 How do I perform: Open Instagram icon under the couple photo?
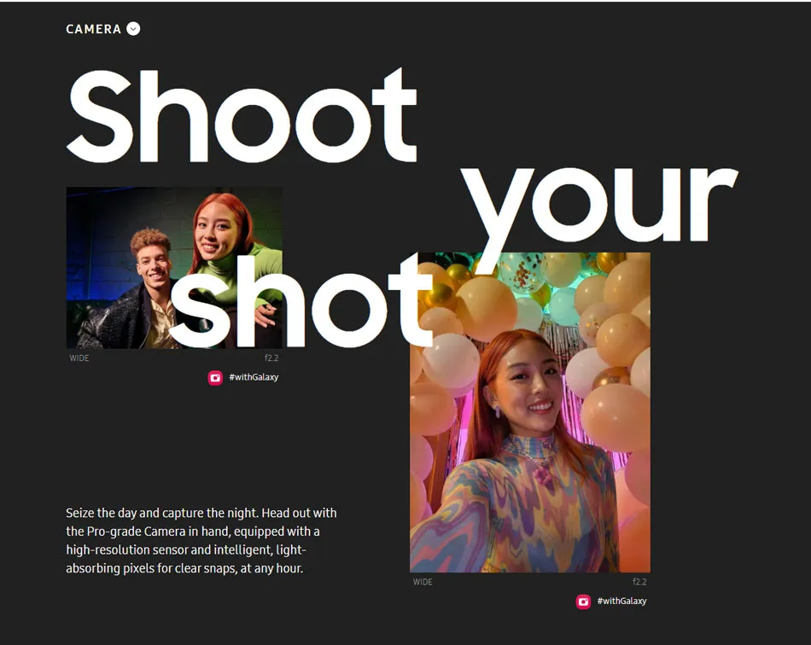click(x=215, y=378)
